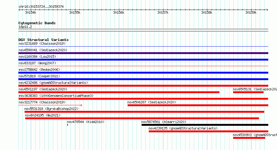Select the black nsv5874561 Almarri2020 bar
The image size is (277, 150).
(x=205, y=125)
